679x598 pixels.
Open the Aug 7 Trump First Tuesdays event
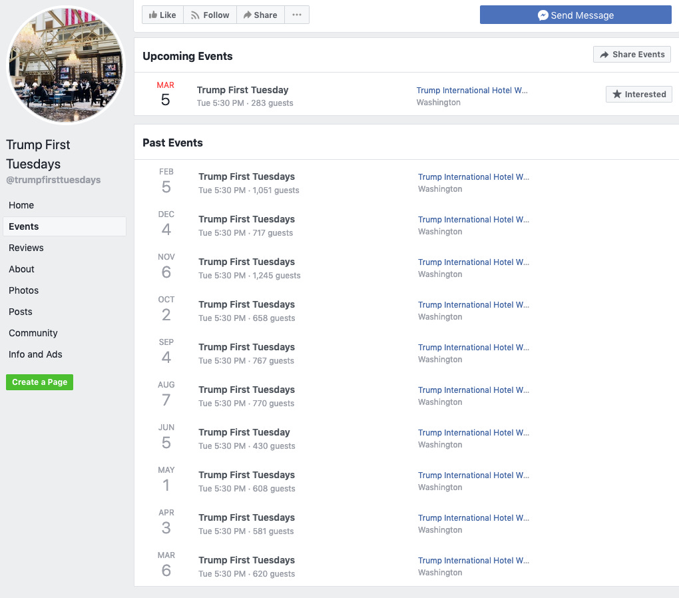pos(246,390)
